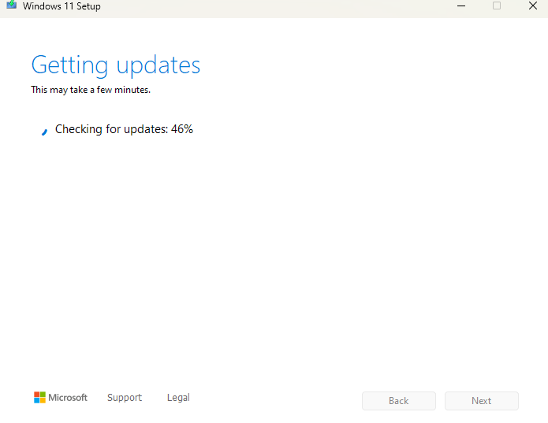The image size is (548, 423).
Task: Open the Support link
Action: click(125, 398)
